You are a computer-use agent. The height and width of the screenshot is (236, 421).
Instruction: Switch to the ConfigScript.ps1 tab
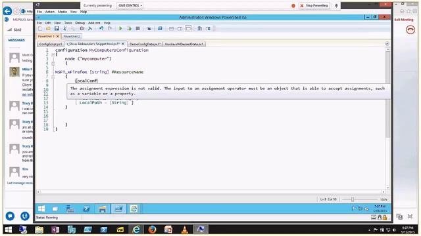[x=50, y=44]
